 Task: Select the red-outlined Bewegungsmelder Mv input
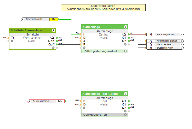pyautogui.click(x=46, y=101)
